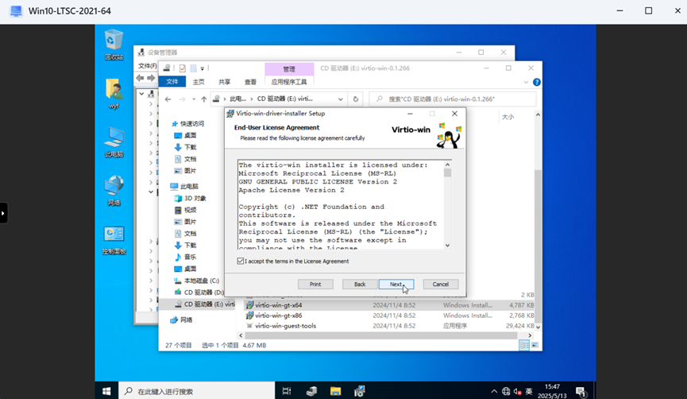
Task: Open the quick access toolbar customize dropdown
Action: coord(203,68)
